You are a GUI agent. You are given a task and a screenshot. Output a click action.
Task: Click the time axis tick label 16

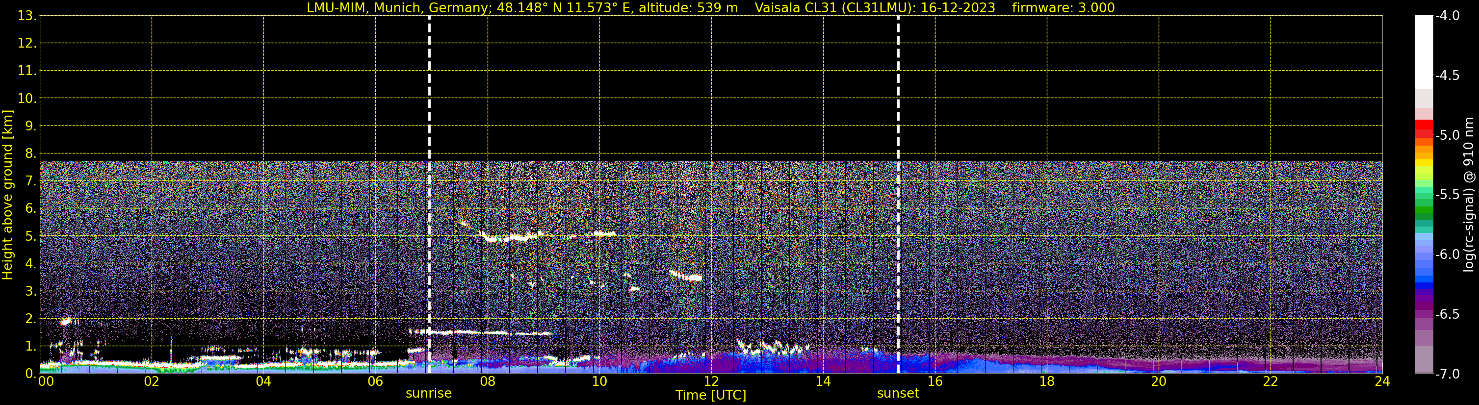[935, 381]
